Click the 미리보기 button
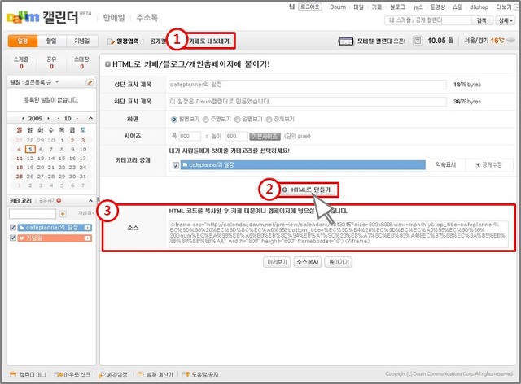This screenshot has width=521, height=384. click(x=277, y=262)
